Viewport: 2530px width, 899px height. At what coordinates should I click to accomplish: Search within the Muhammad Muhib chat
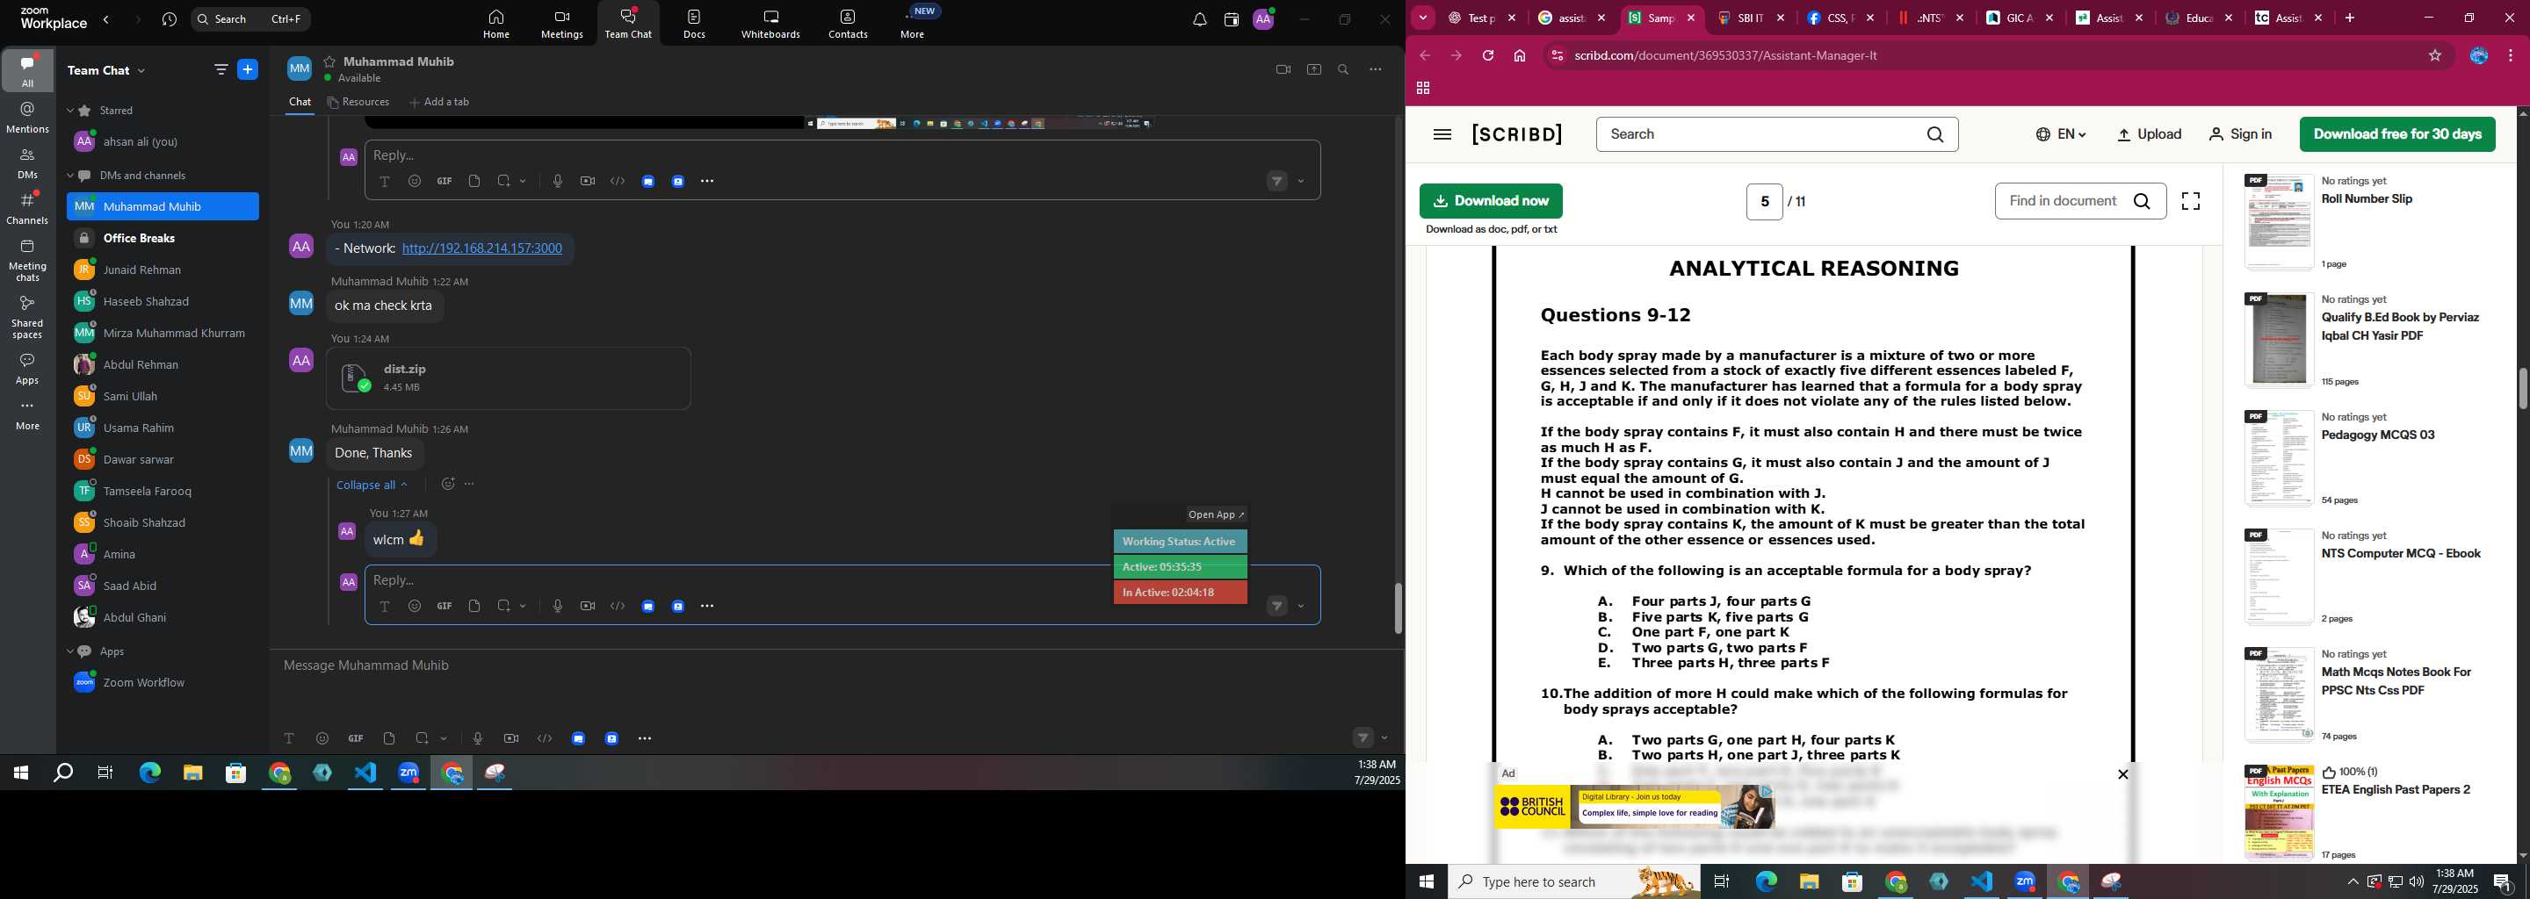(x=1343, y=69)
